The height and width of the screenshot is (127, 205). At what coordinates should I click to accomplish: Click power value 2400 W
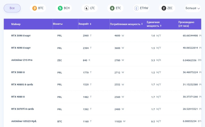coord(119,109)
